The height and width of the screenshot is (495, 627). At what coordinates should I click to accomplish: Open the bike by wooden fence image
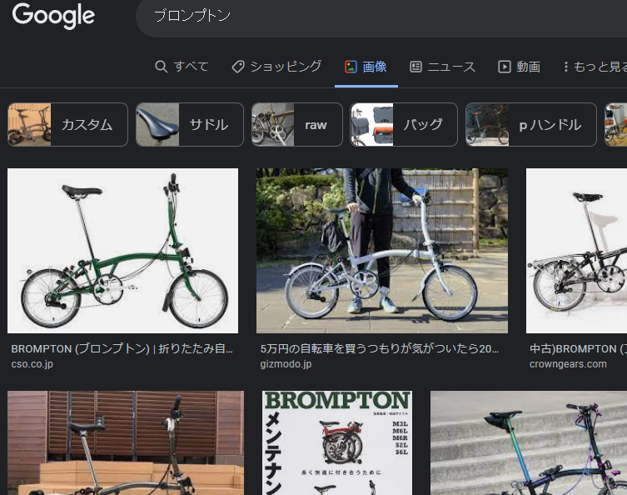click(x=126, y=443)
